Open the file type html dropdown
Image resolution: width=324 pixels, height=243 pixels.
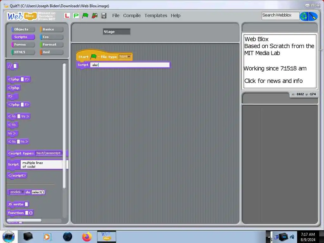click(x=125, y=57)
